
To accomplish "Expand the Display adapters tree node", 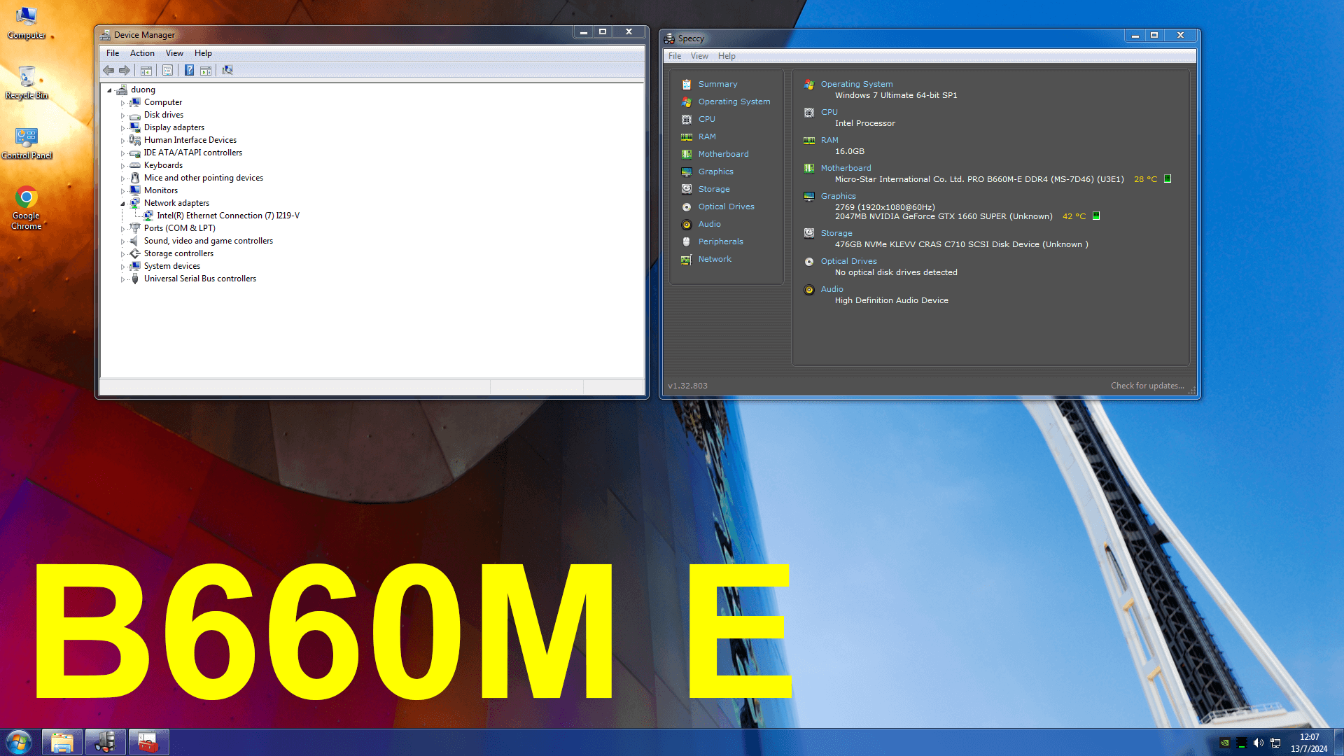I will point(122,128).
